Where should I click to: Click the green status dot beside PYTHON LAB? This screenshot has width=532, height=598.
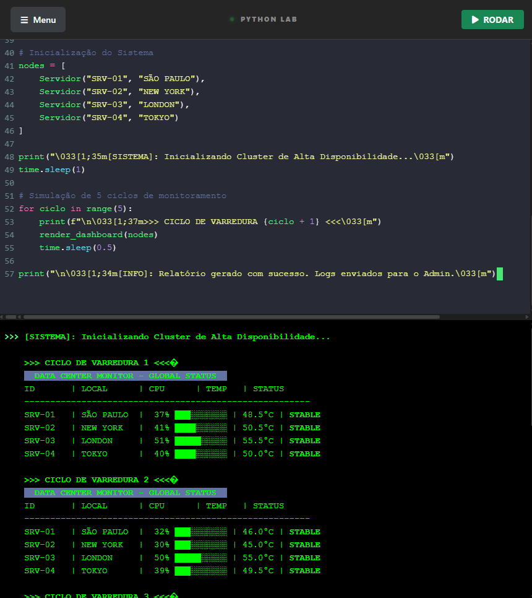(x=232, y=19)
